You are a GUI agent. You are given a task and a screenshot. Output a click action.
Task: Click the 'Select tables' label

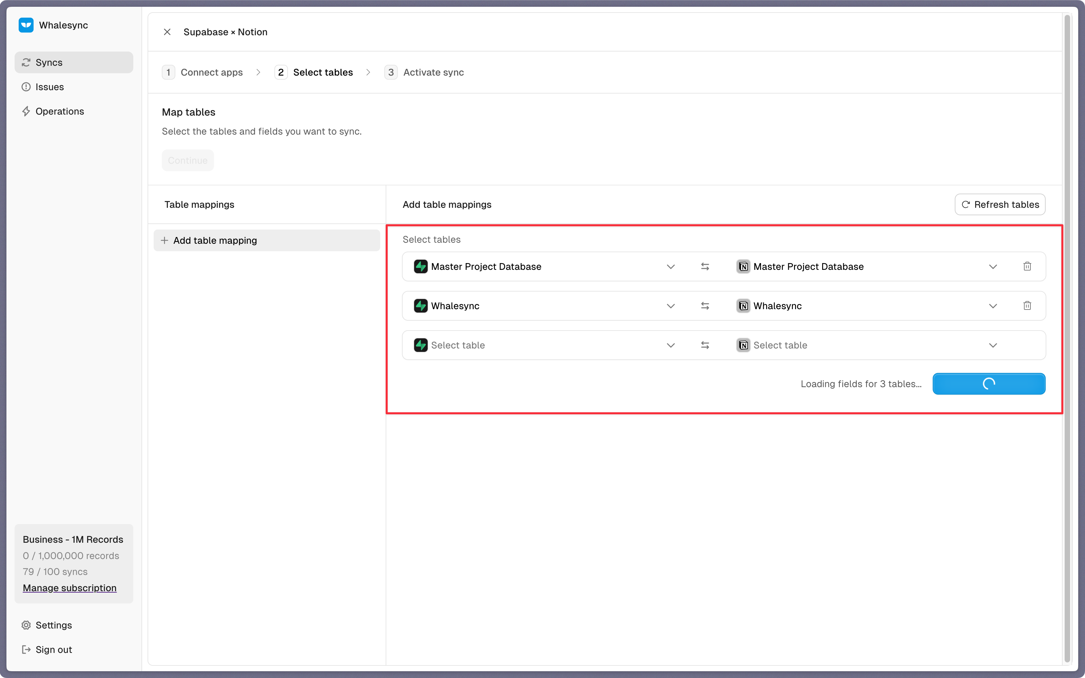pyautogui.click(x=431, y=239)
